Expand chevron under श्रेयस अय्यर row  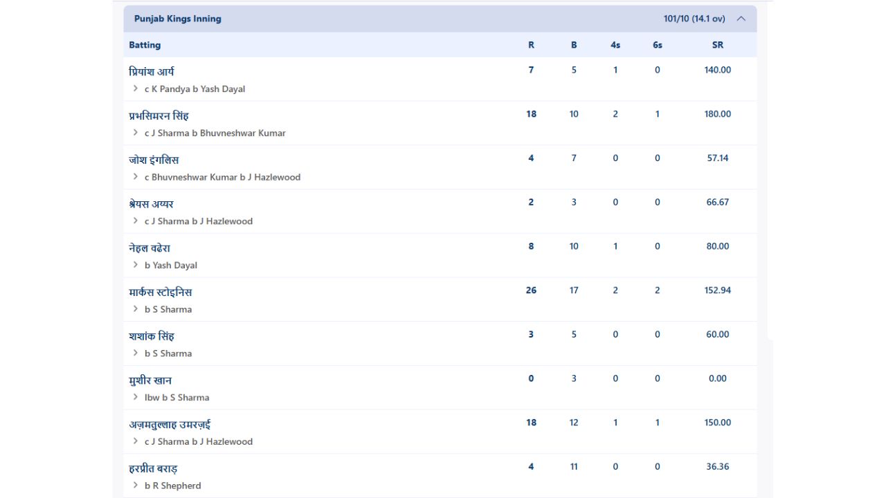click(x=136, y=221)
